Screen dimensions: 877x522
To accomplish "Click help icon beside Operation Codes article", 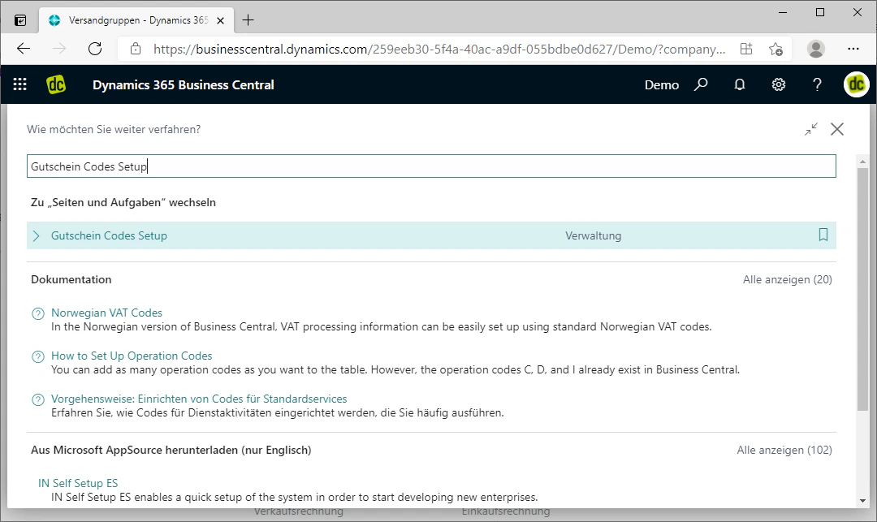I will coord(38,356).
